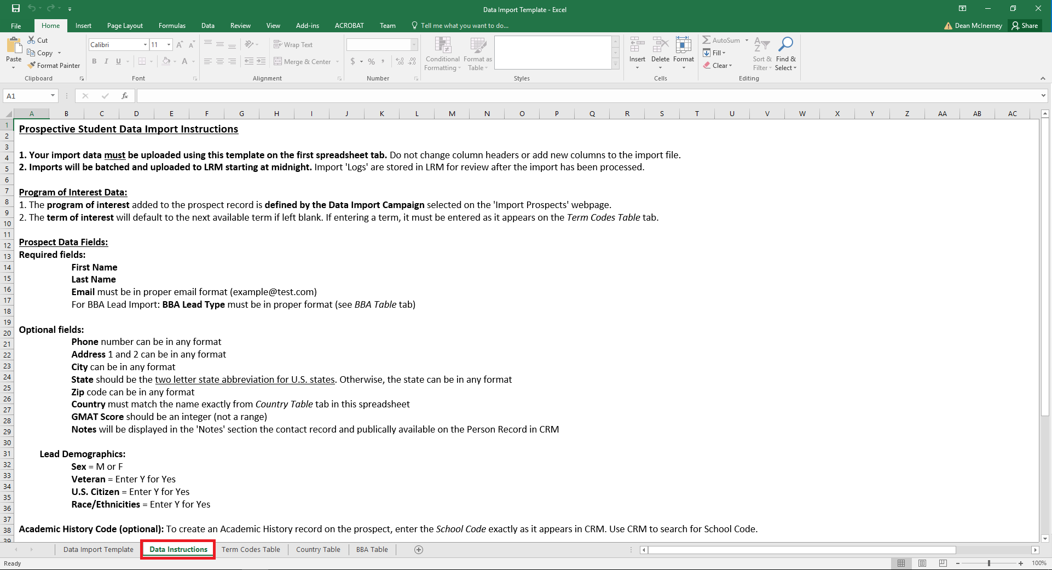1052x570 pixels.
Task: Click the Format Painter brush icon
Action: click(32, 65)
